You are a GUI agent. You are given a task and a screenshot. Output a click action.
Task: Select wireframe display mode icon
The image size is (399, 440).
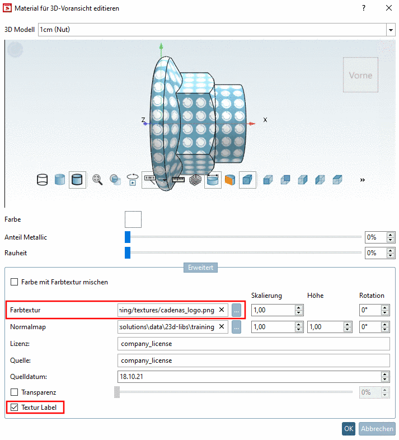pyautogui.click(x=43, y=180)
